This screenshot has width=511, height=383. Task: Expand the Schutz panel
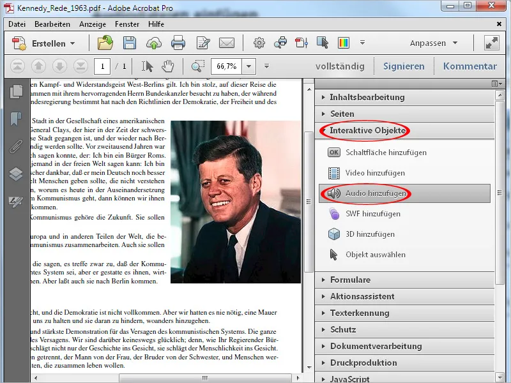click(404, 330)
